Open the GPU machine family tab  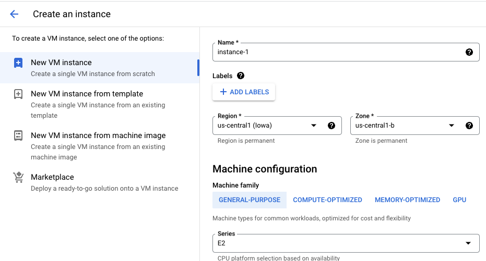tap(459, 200)
